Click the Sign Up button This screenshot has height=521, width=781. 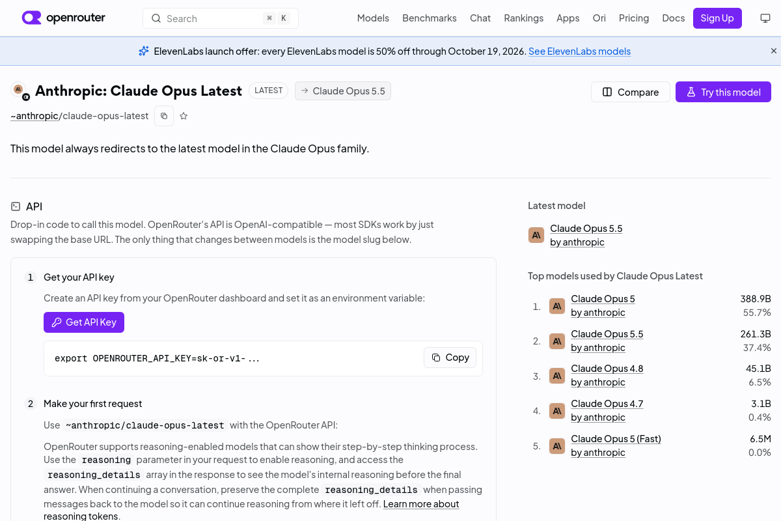717,18
